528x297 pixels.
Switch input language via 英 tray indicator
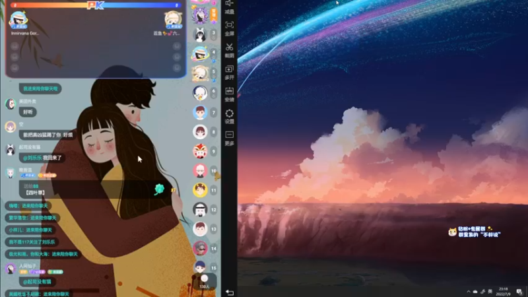click(x=490, y=292)
